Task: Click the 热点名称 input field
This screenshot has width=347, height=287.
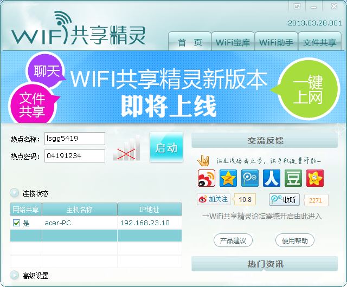Action: [75, 139]
